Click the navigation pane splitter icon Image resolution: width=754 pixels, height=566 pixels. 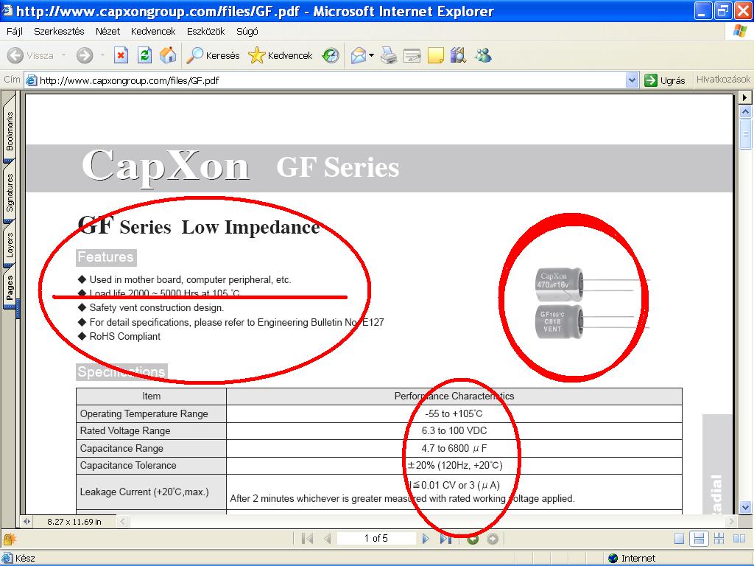[x=27, y=521]
